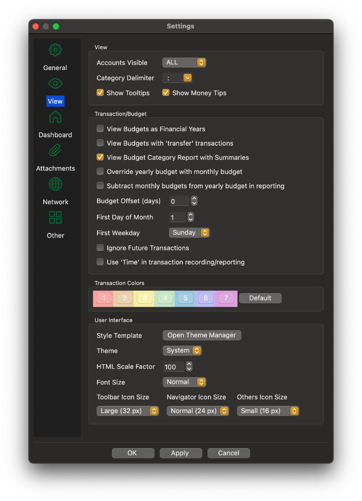Select the View eye icon
The width and height of the screenshot is (362, 501).
click(x=55, y=83)
